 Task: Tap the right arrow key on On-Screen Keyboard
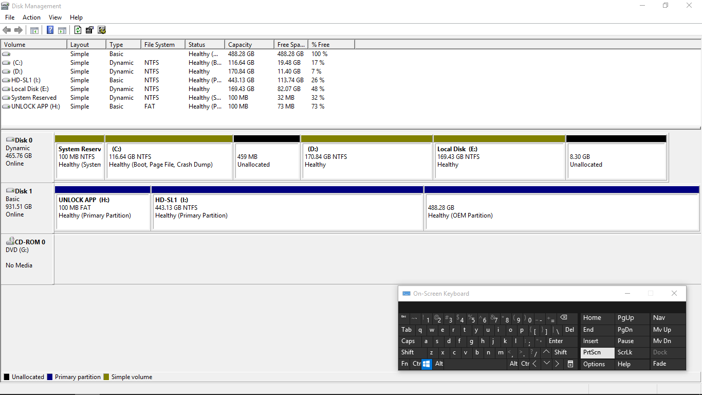click(x=558, y=364)
